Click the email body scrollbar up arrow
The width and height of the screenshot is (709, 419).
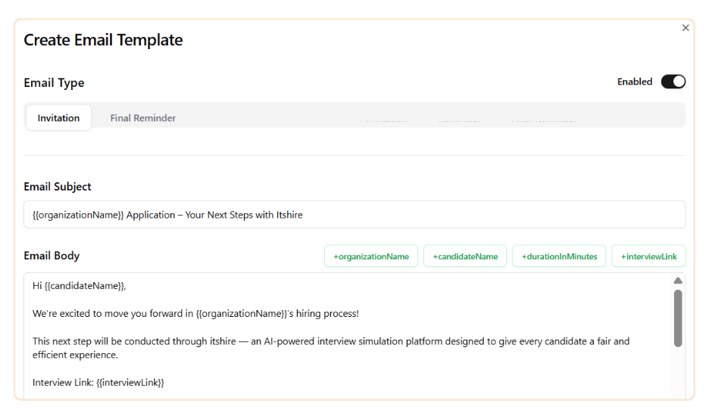(x=677, y=281)
